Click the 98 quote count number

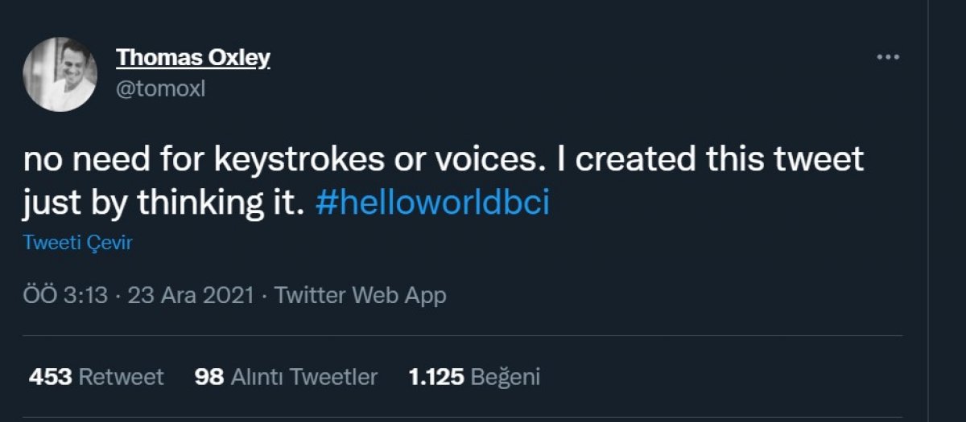click(x=208, y=376)
